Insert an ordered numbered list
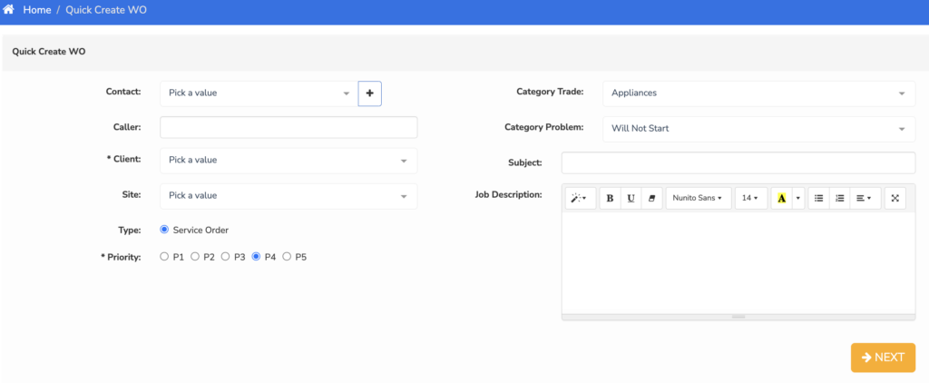This screenshot has width=929, height=383. [x=839, y=198]
